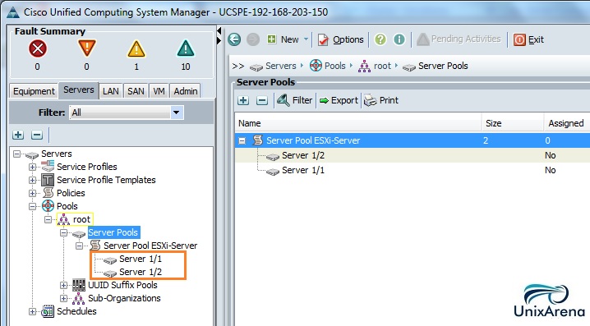
Task: Go back with the green back arrow
Action: pyautogui.click(x=234, y=39)
